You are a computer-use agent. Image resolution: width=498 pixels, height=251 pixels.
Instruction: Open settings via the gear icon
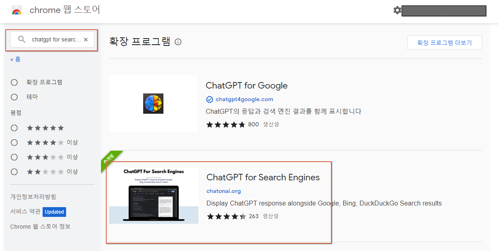pyautogui.click(x=397, y=10)
